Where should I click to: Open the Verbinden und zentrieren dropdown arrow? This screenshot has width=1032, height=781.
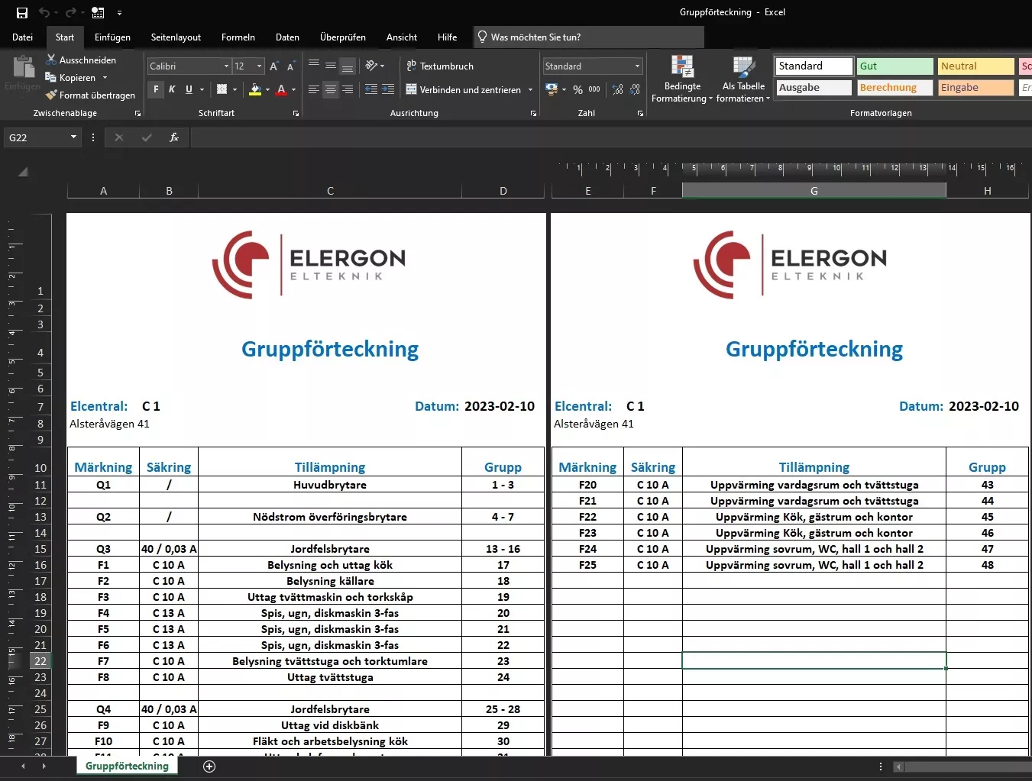point(530,90)
